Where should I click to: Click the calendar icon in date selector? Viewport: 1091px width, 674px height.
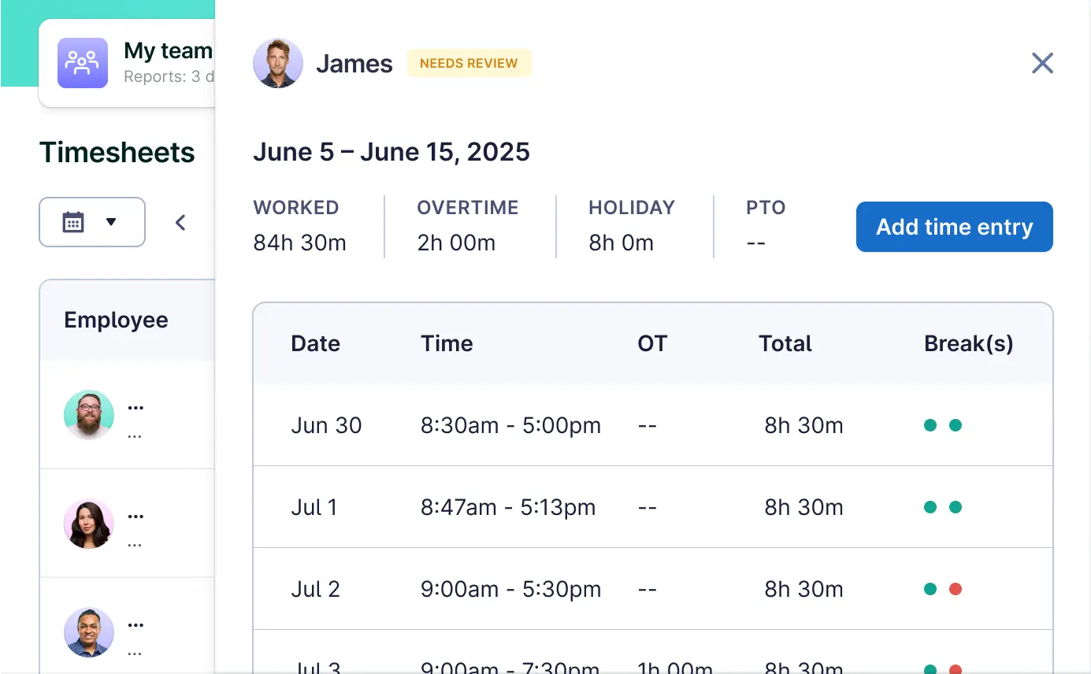(x=73, y=222)
